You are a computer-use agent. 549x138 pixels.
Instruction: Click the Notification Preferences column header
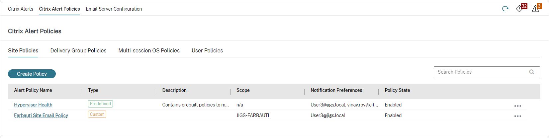(x=336, y=90)
